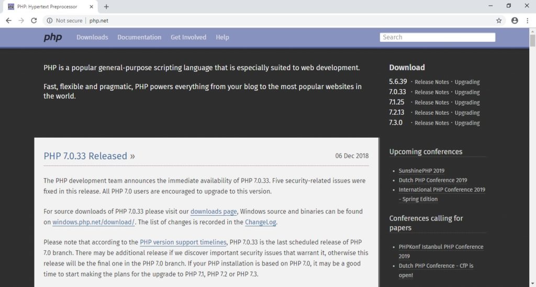Open a new tab with the plus button
536x287 pixels.
pos(106,7)
